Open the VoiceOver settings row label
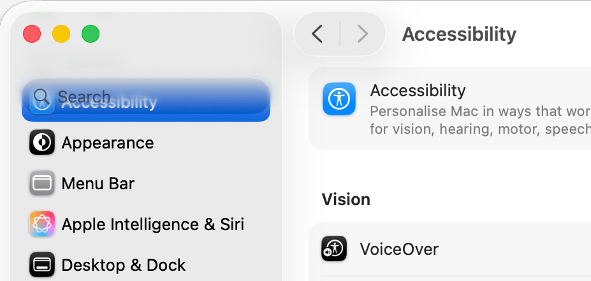 (x=399, y=249)
